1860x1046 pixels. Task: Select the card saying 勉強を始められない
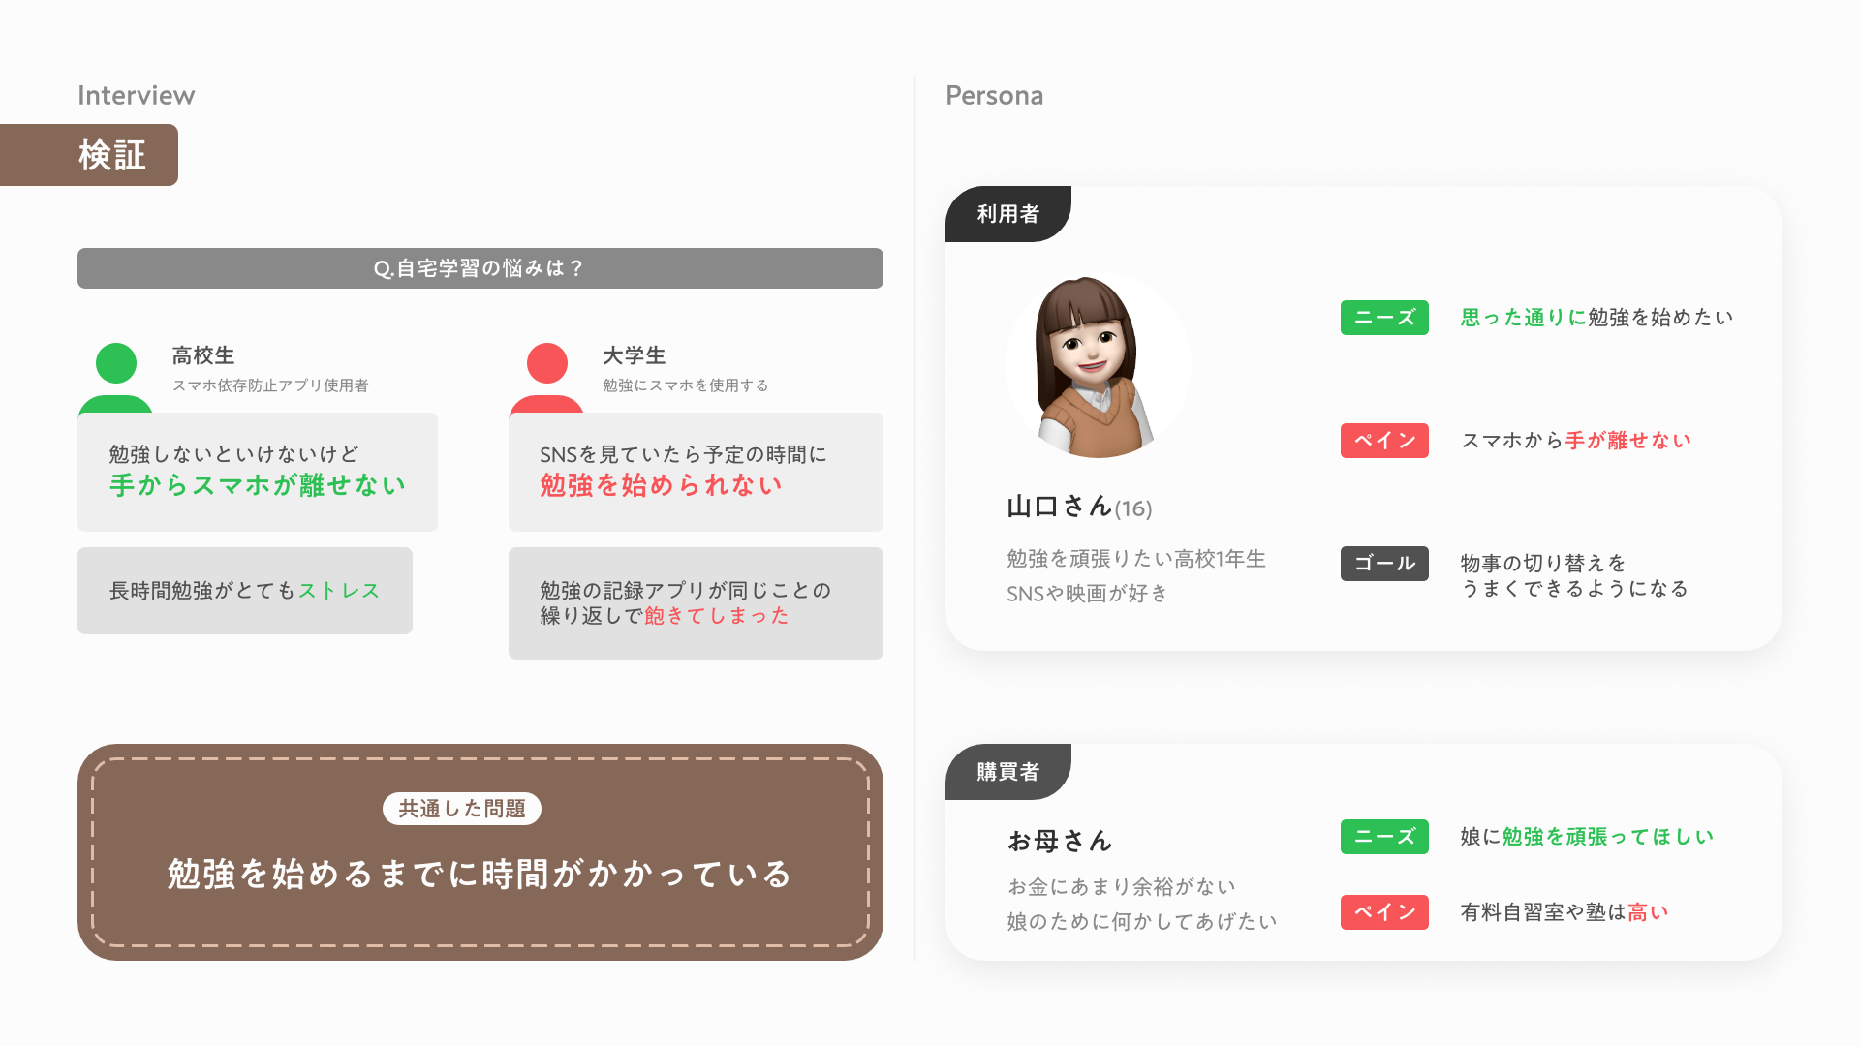pos(695,472)
